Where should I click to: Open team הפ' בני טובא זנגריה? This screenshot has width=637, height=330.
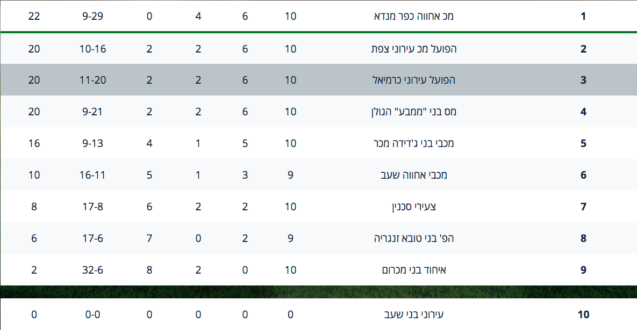tap(413, 238)
